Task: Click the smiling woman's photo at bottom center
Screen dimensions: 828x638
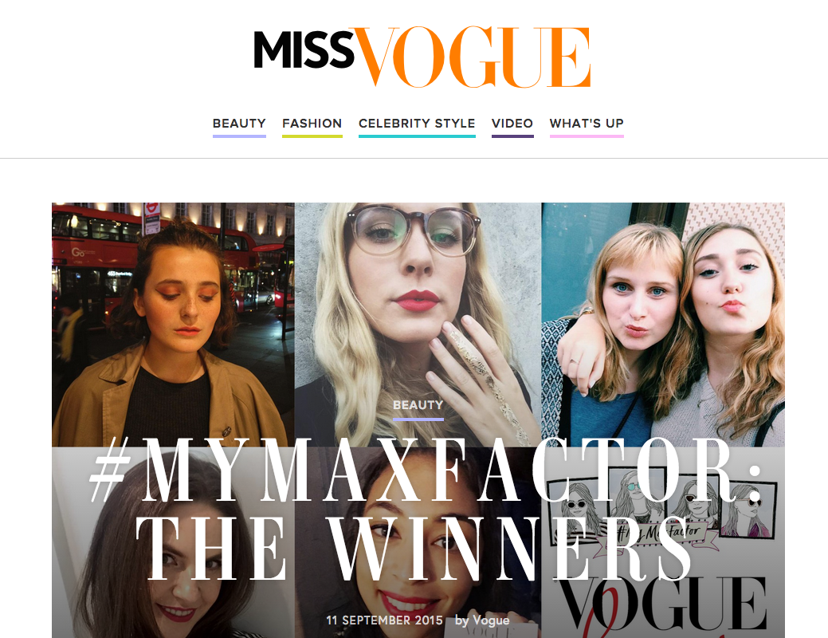Action: [x=418, y=542]
